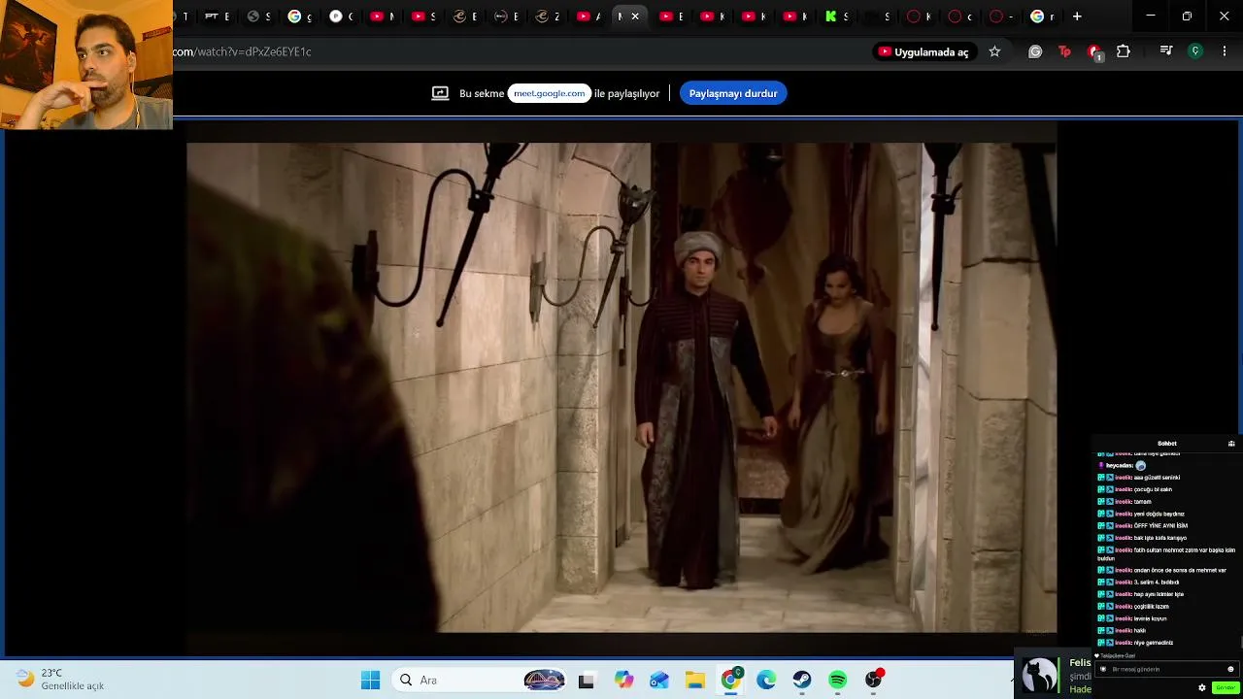Click the grey circular G extension icon
Screen dimensions: 1243x699
click(1035, 51)
